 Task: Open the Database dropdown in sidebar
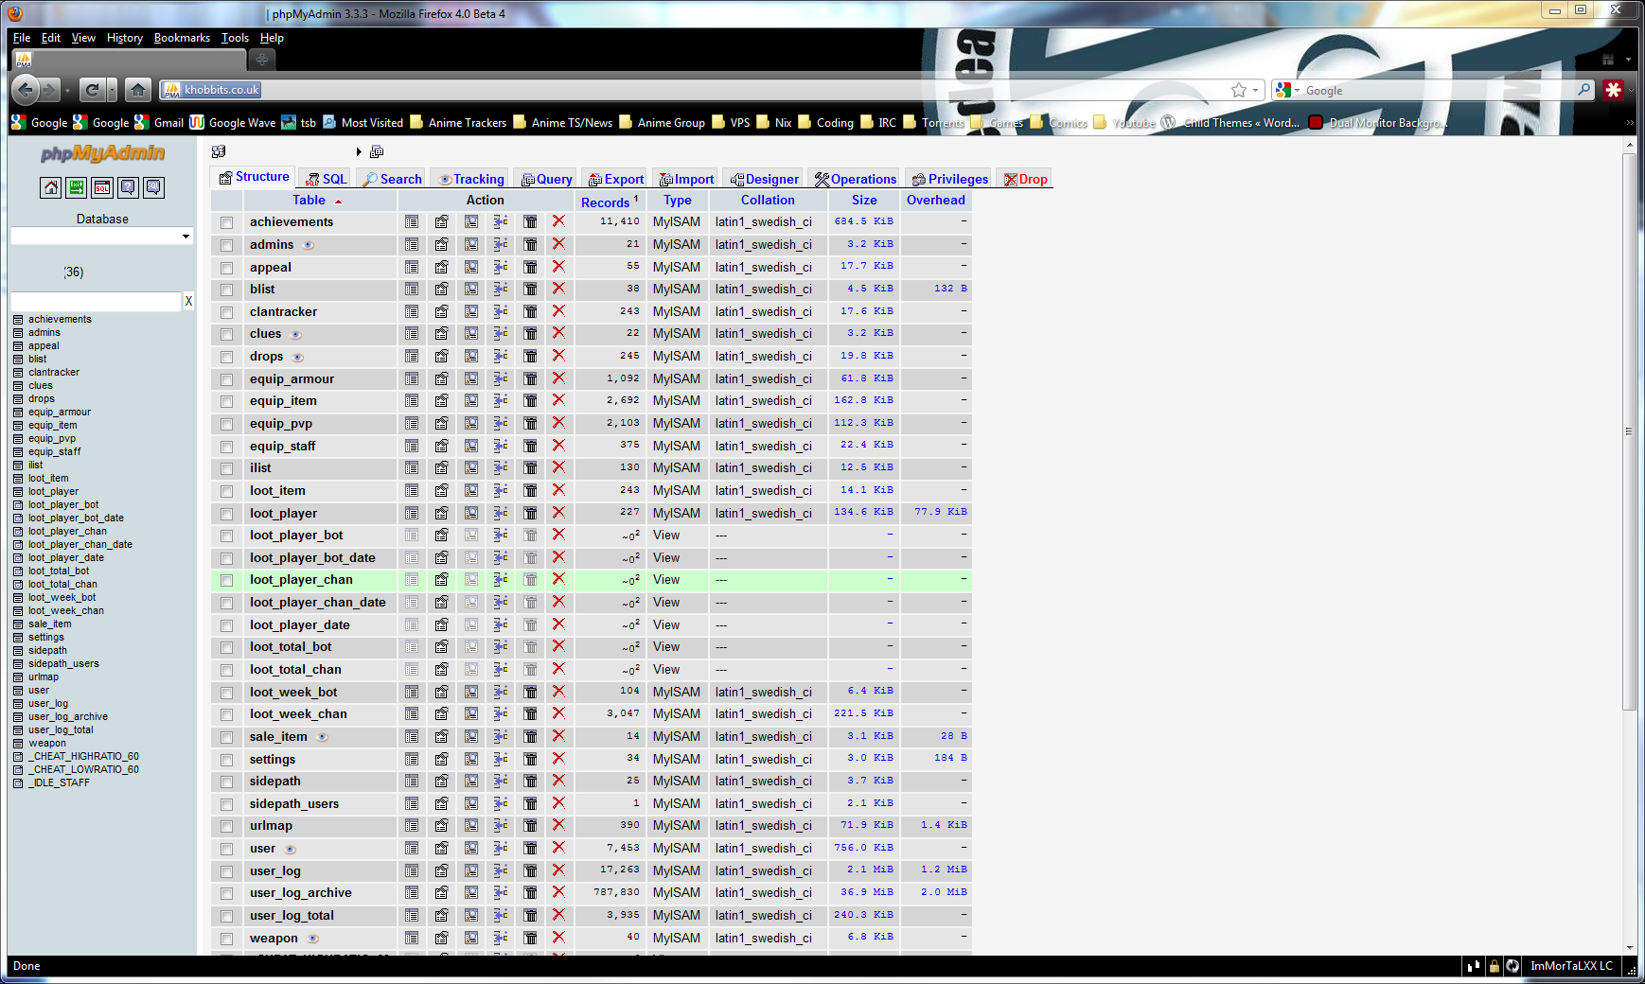pyautogui.click(x=102, y=236)
